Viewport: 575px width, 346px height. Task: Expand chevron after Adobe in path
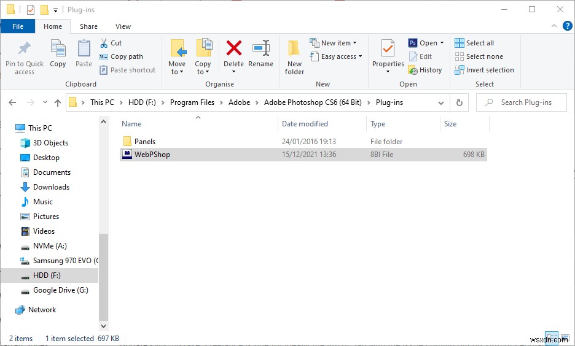257,102
